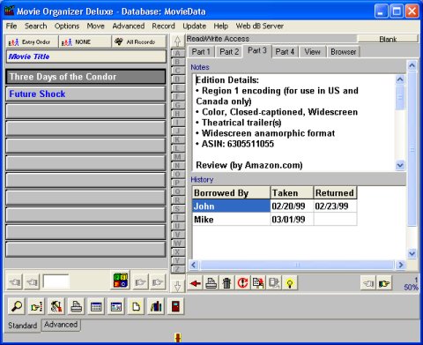Image resolution: width=423 pixels, height=345 pixels.
Task: Jump to letter A in alphabet index
Action: tap(177, 53)
